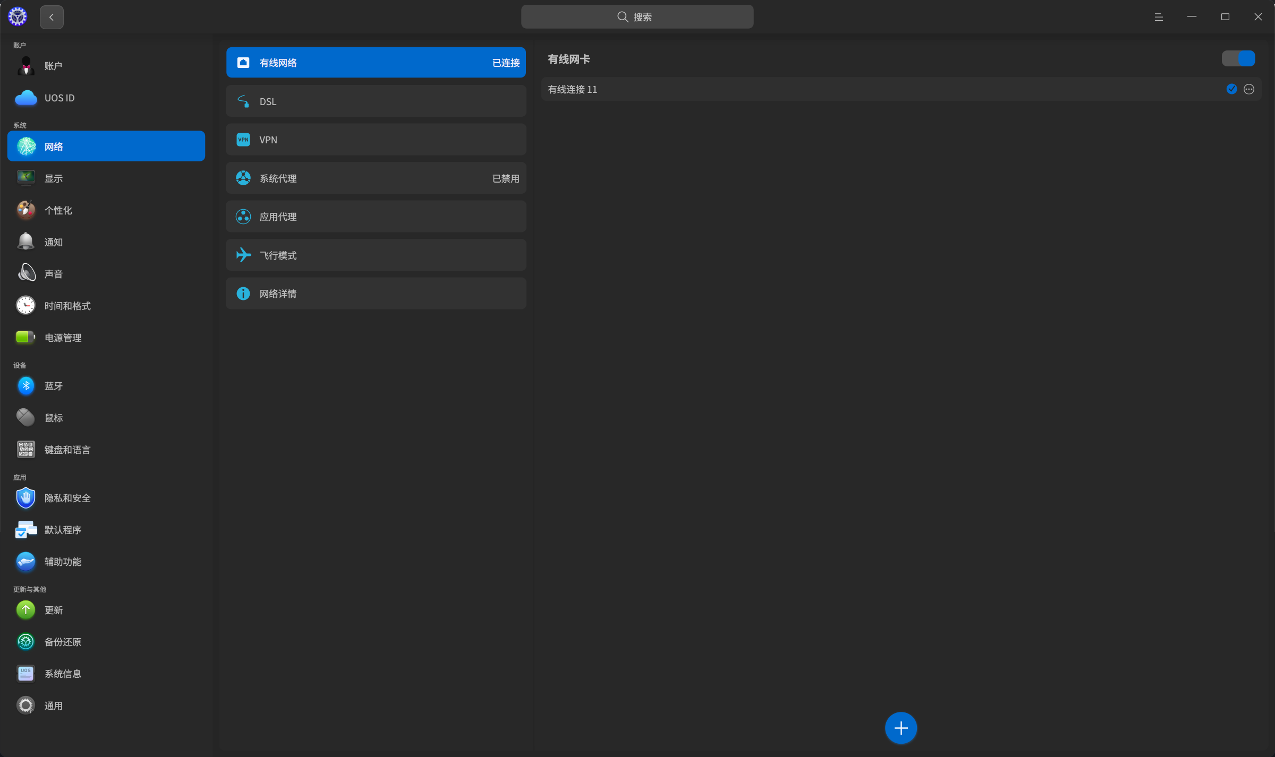The image size is (1275, 757).
Task: Open 声音 sound settings
Action: pos(106,273)
